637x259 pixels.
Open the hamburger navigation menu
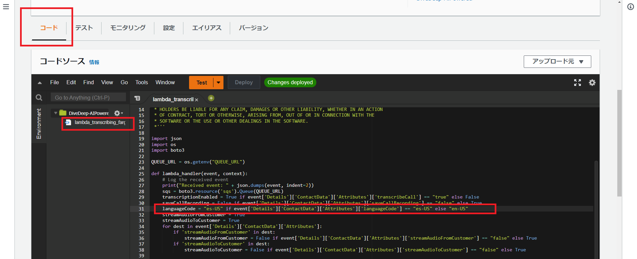[6, 7]
